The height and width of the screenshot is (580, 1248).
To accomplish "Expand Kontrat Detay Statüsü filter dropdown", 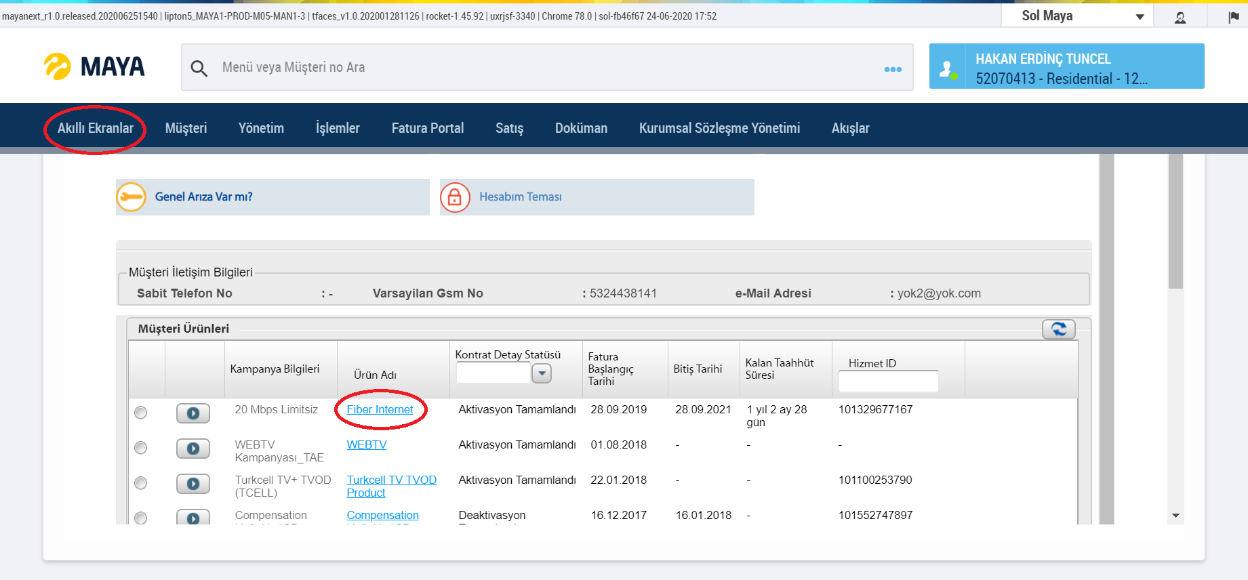I will click(x=542, y=373).
